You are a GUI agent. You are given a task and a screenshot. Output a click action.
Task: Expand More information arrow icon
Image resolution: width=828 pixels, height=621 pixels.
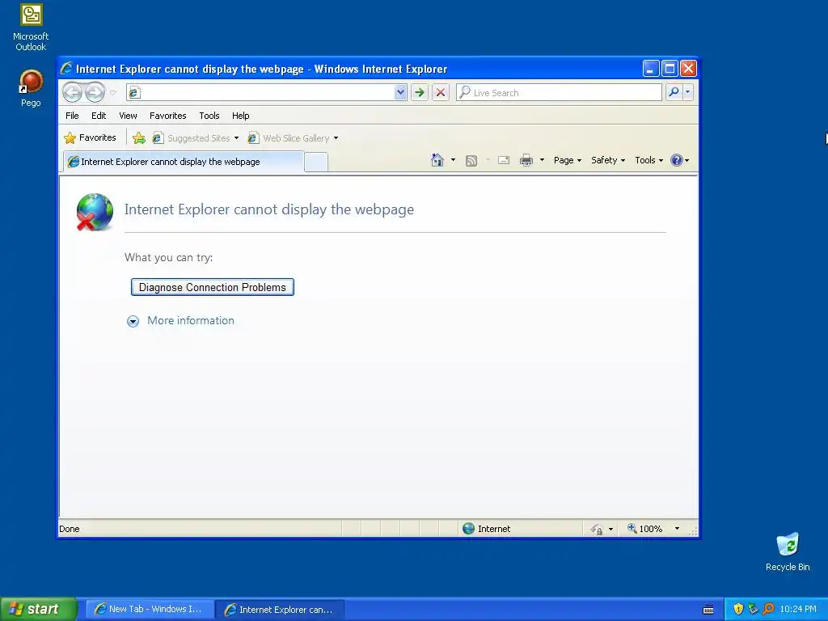click(x=133, y=321)
